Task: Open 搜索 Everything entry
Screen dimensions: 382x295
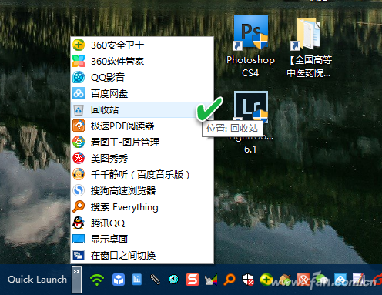Action: click(x=142, y=207)
